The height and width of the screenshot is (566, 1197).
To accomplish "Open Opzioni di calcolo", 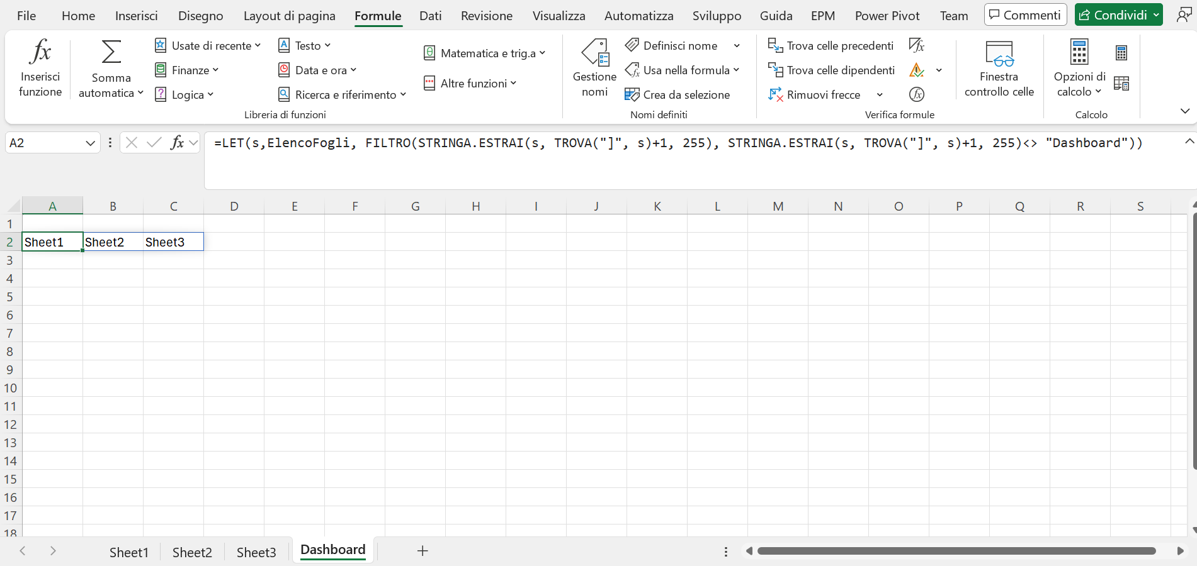I will click(1079, 68).
